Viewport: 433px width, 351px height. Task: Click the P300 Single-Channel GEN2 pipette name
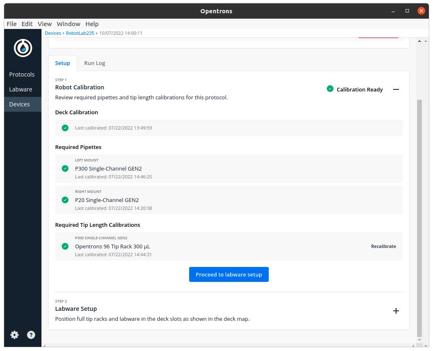point(109,168)
